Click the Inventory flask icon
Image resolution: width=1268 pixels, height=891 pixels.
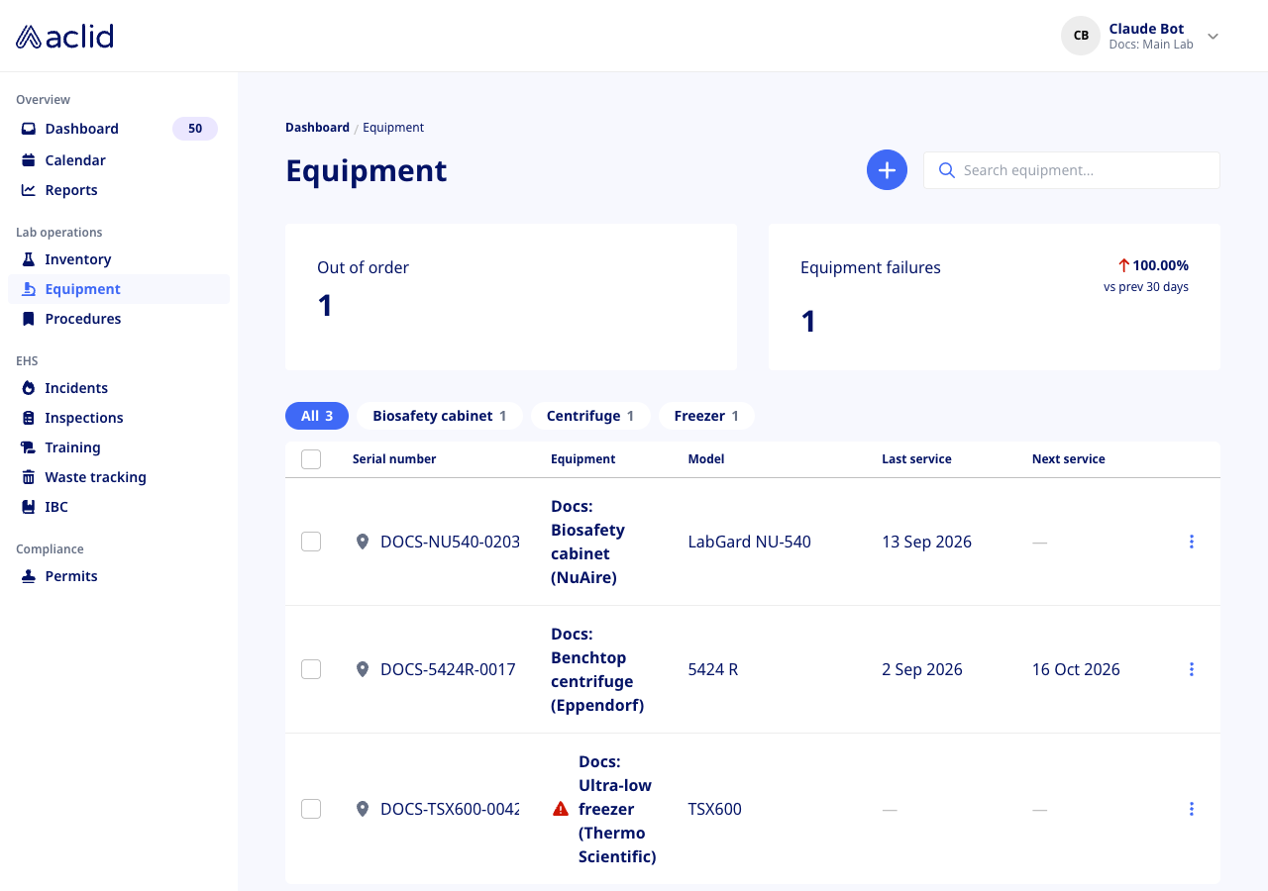pyautogui.click(x=29, y=259)
